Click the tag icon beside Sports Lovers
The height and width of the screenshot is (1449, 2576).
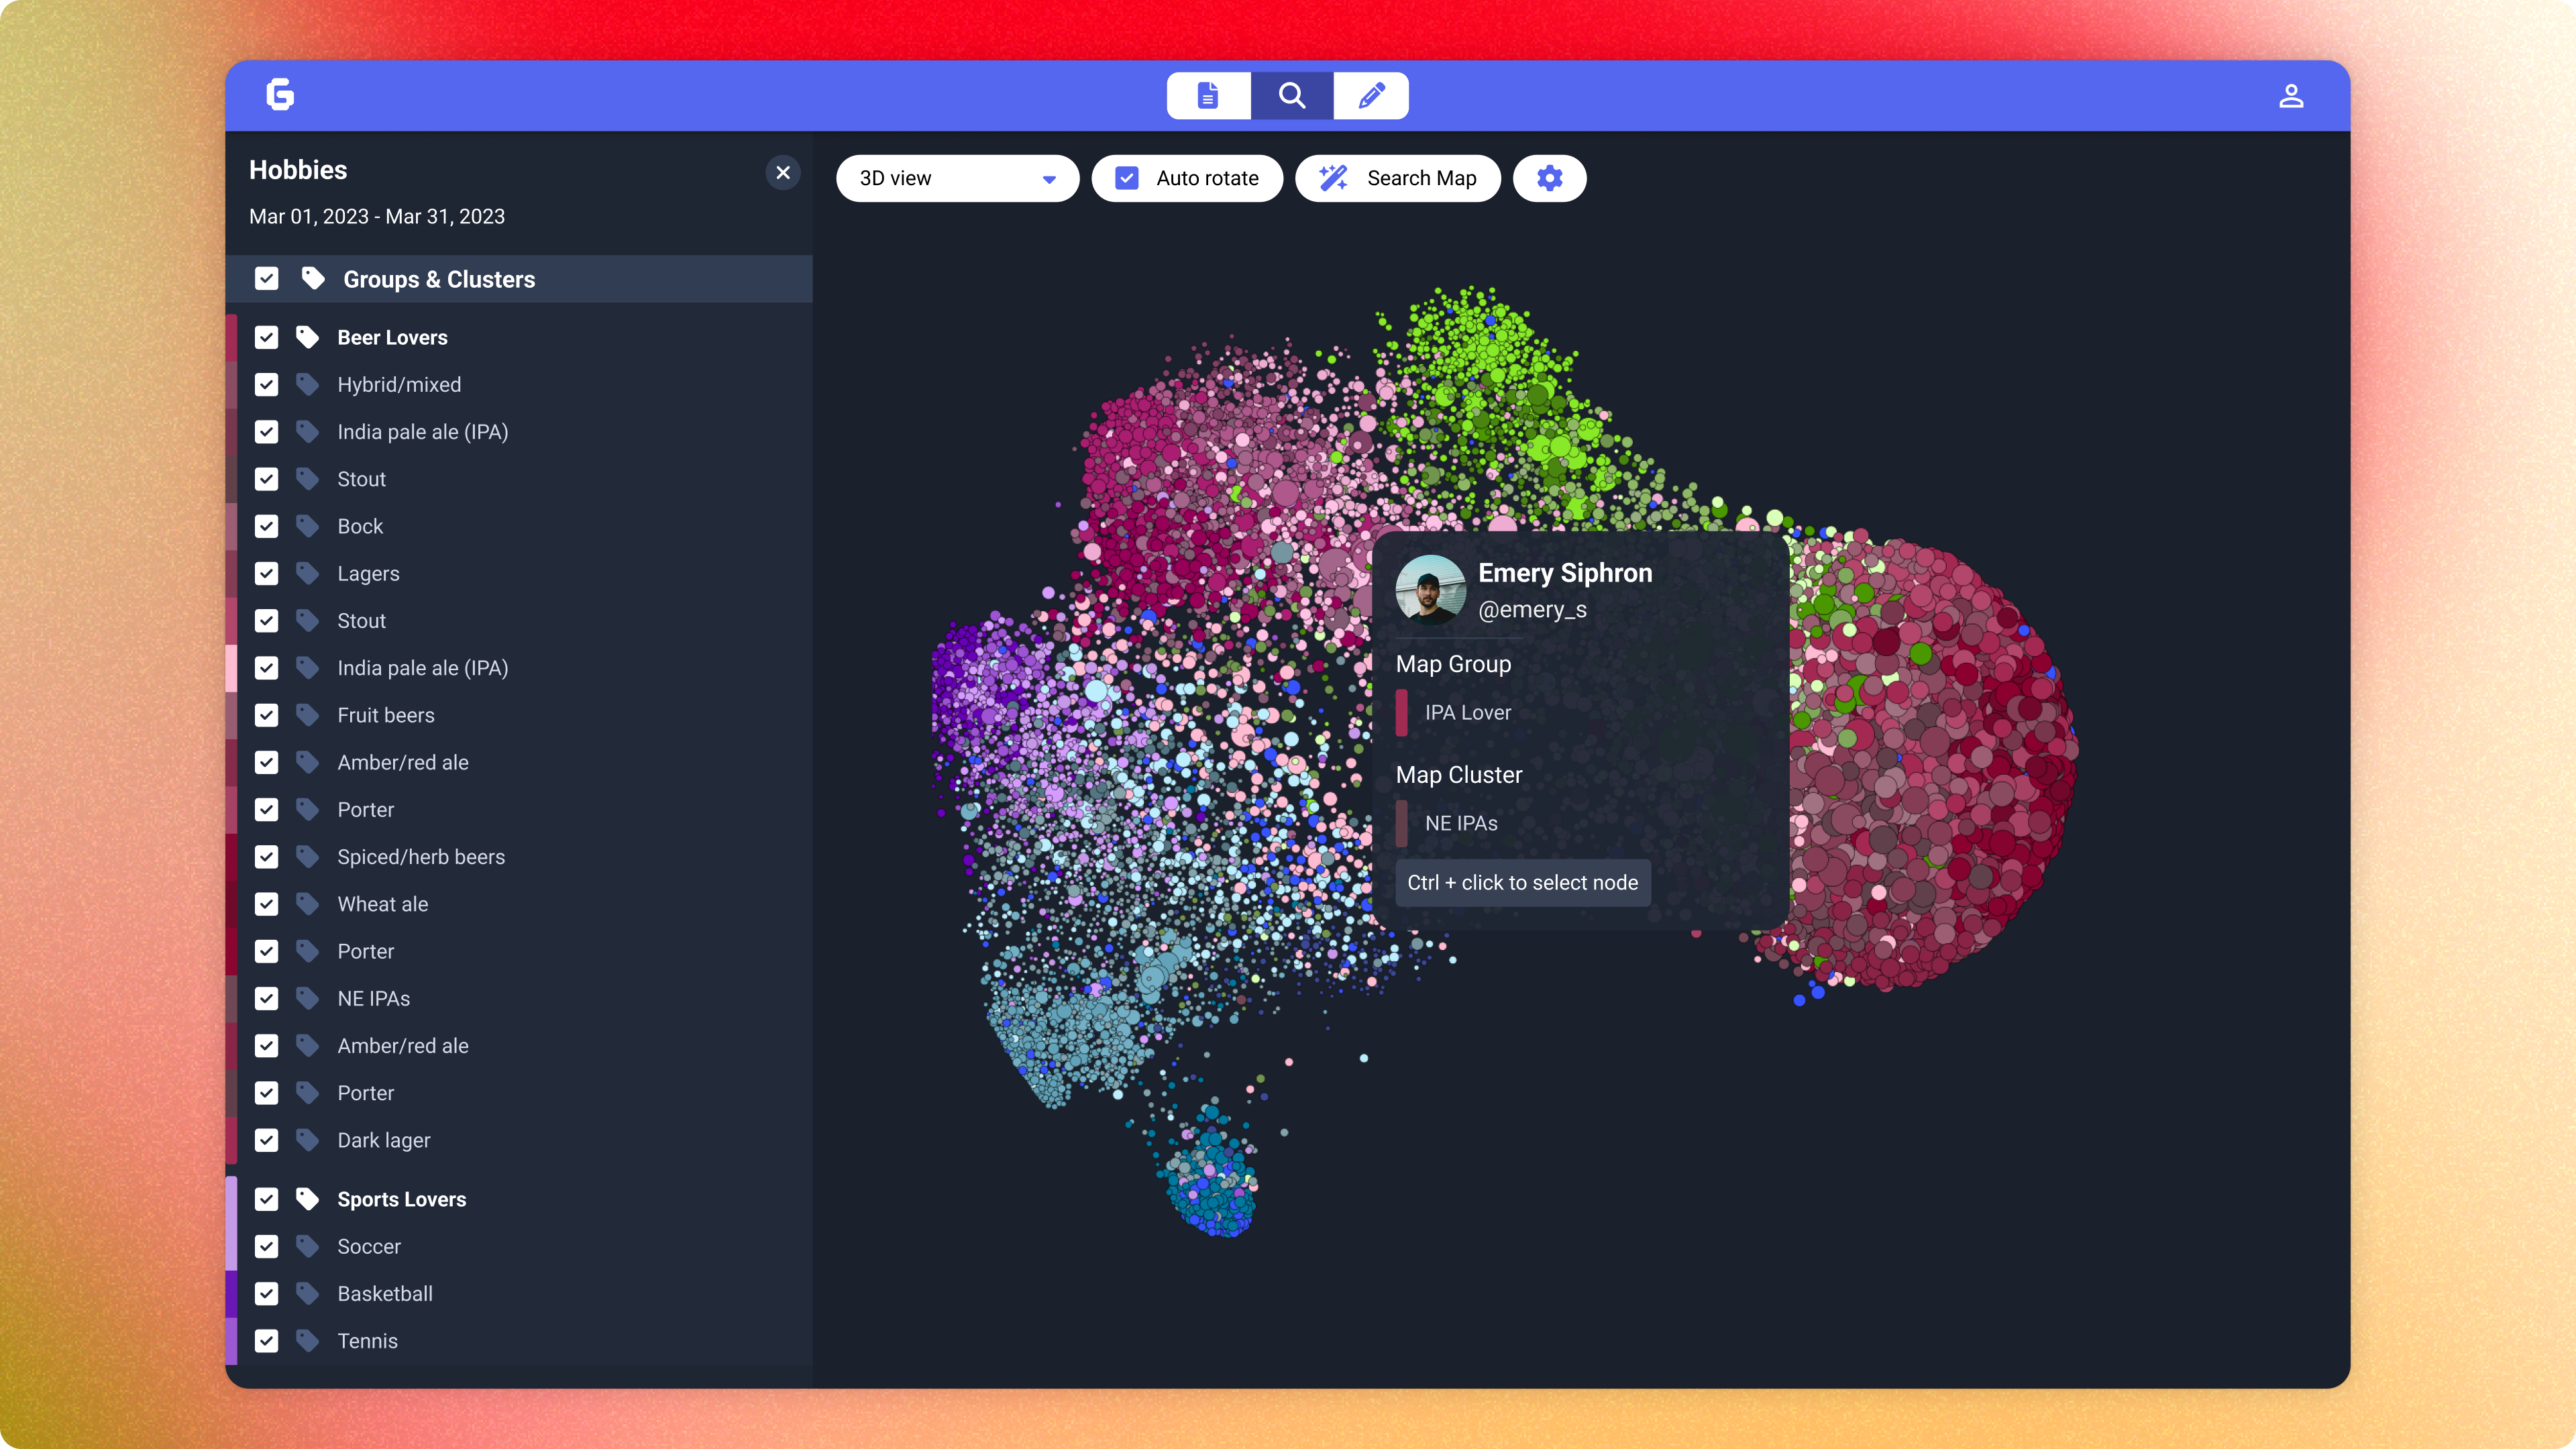click(x=307, y=1199)
